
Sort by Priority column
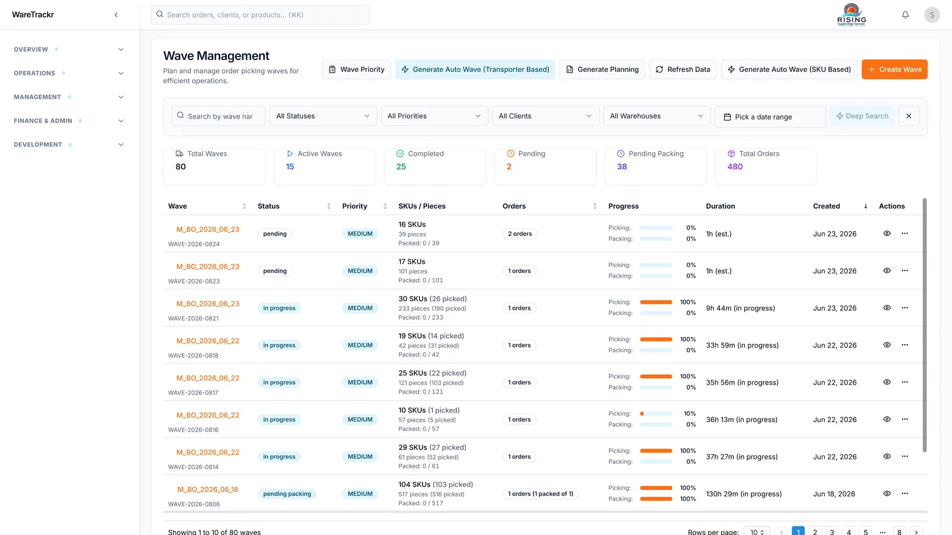click(385, 206)
